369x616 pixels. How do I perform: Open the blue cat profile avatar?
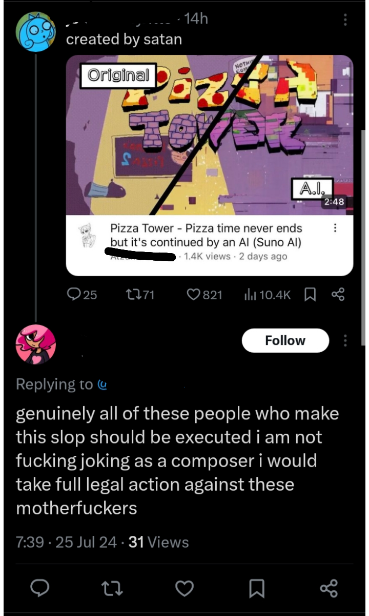coord(35,32)
